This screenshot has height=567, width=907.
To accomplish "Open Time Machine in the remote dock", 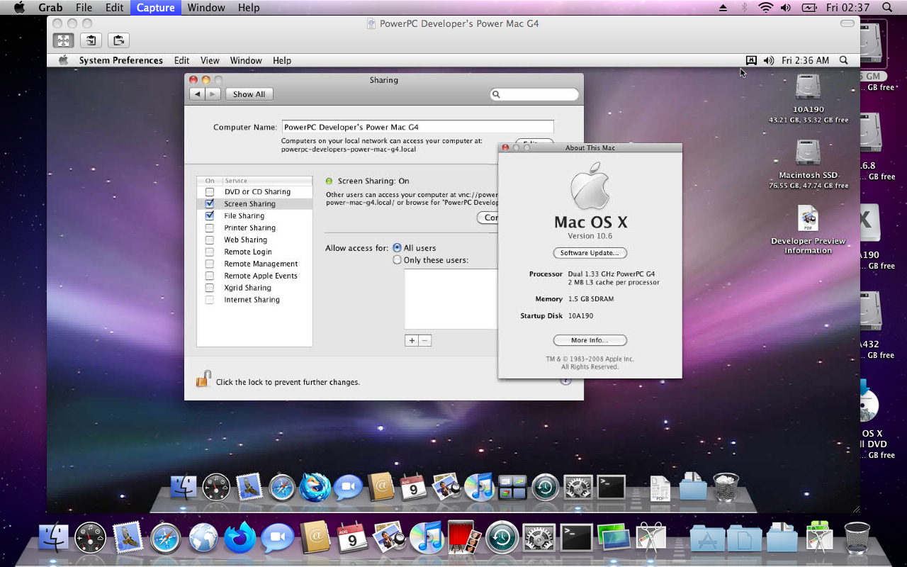I will pyautogui.click(x=546, y=488).
